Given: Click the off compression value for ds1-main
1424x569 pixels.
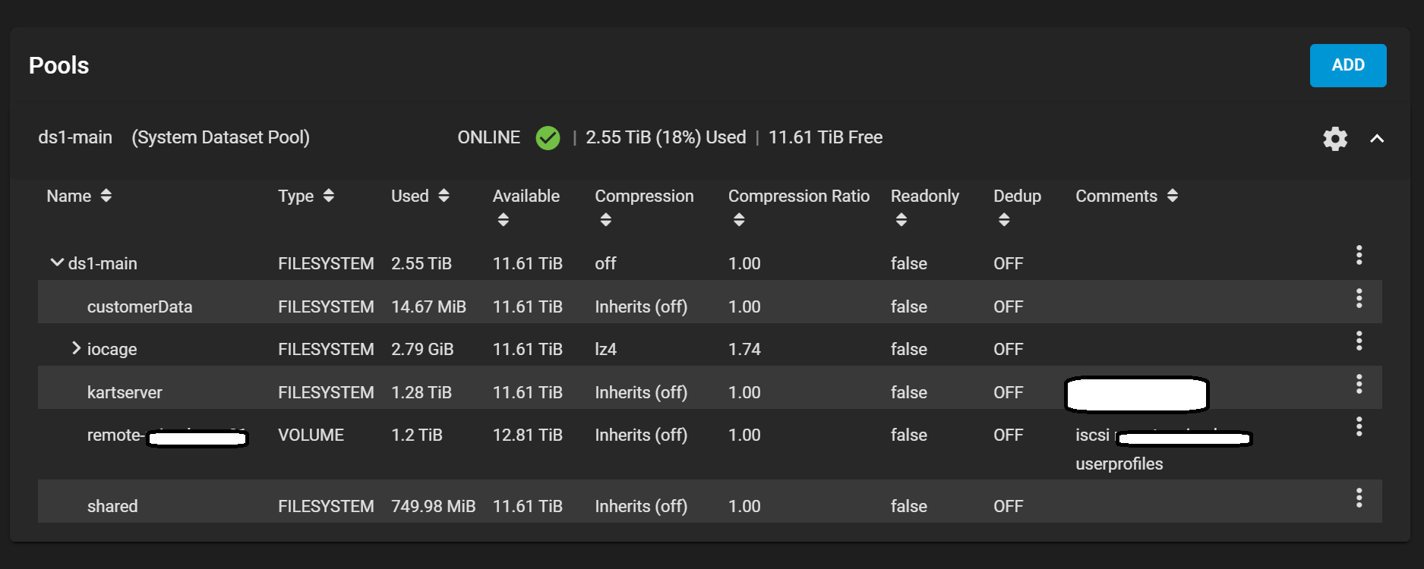Looking at the screenshot, I should pos(605,263).
